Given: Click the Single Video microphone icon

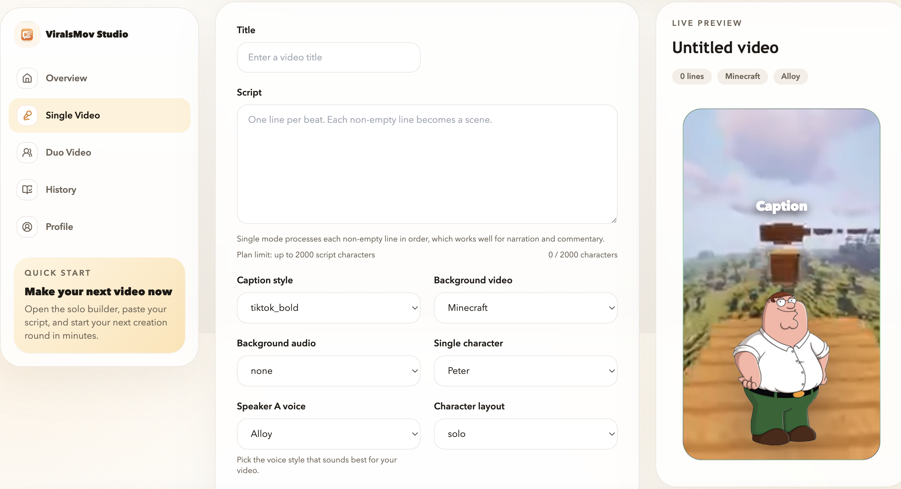Looking at the screenshot, I should click(x=27, y=115).
